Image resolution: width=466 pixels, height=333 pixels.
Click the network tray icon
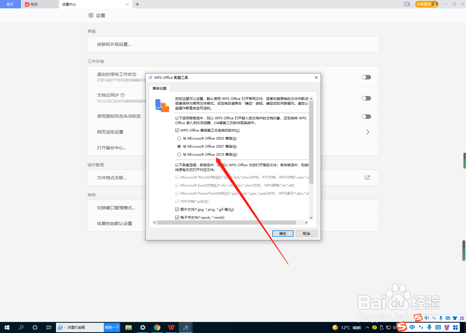click(388, 327)
